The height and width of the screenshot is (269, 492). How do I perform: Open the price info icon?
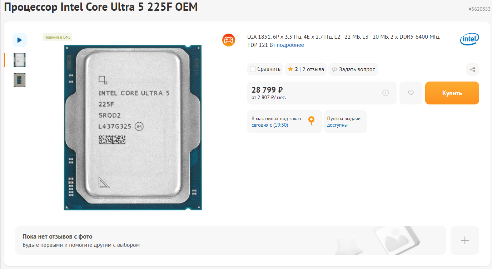pyautogui.click(x=386, y=93)
